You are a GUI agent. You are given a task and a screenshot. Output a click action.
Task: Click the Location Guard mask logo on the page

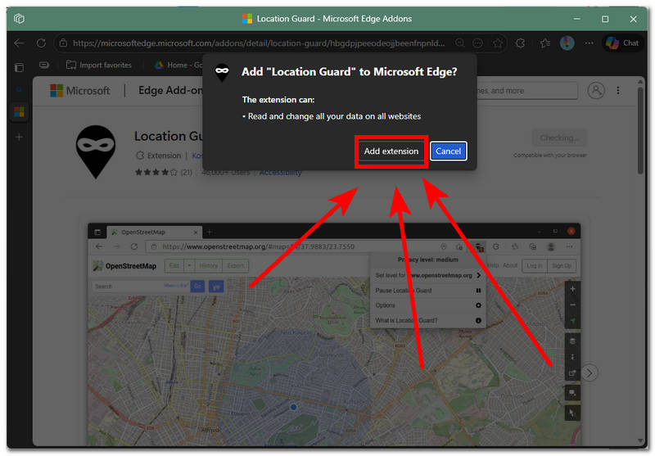pos(96,151)
